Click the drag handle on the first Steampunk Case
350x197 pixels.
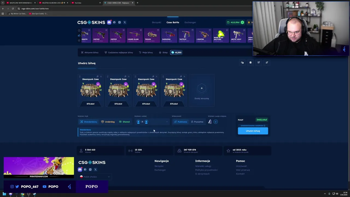point(80,77)
